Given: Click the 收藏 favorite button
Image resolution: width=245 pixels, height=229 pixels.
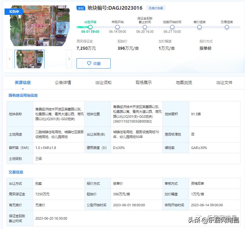Looking at the screenshot, I should (93, 63).
